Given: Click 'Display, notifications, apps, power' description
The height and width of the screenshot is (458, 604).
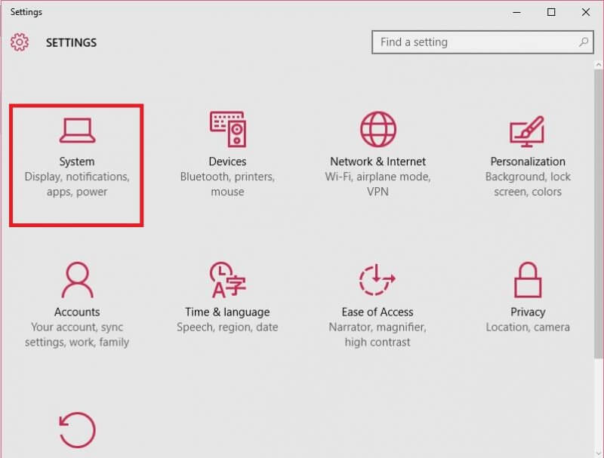Looking at the screenshot, I should pyautogui.click(x=77, y=184).
